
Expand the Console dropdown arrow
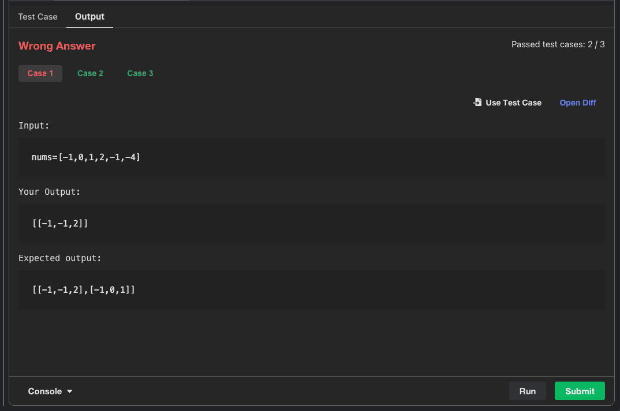(70, 391)
